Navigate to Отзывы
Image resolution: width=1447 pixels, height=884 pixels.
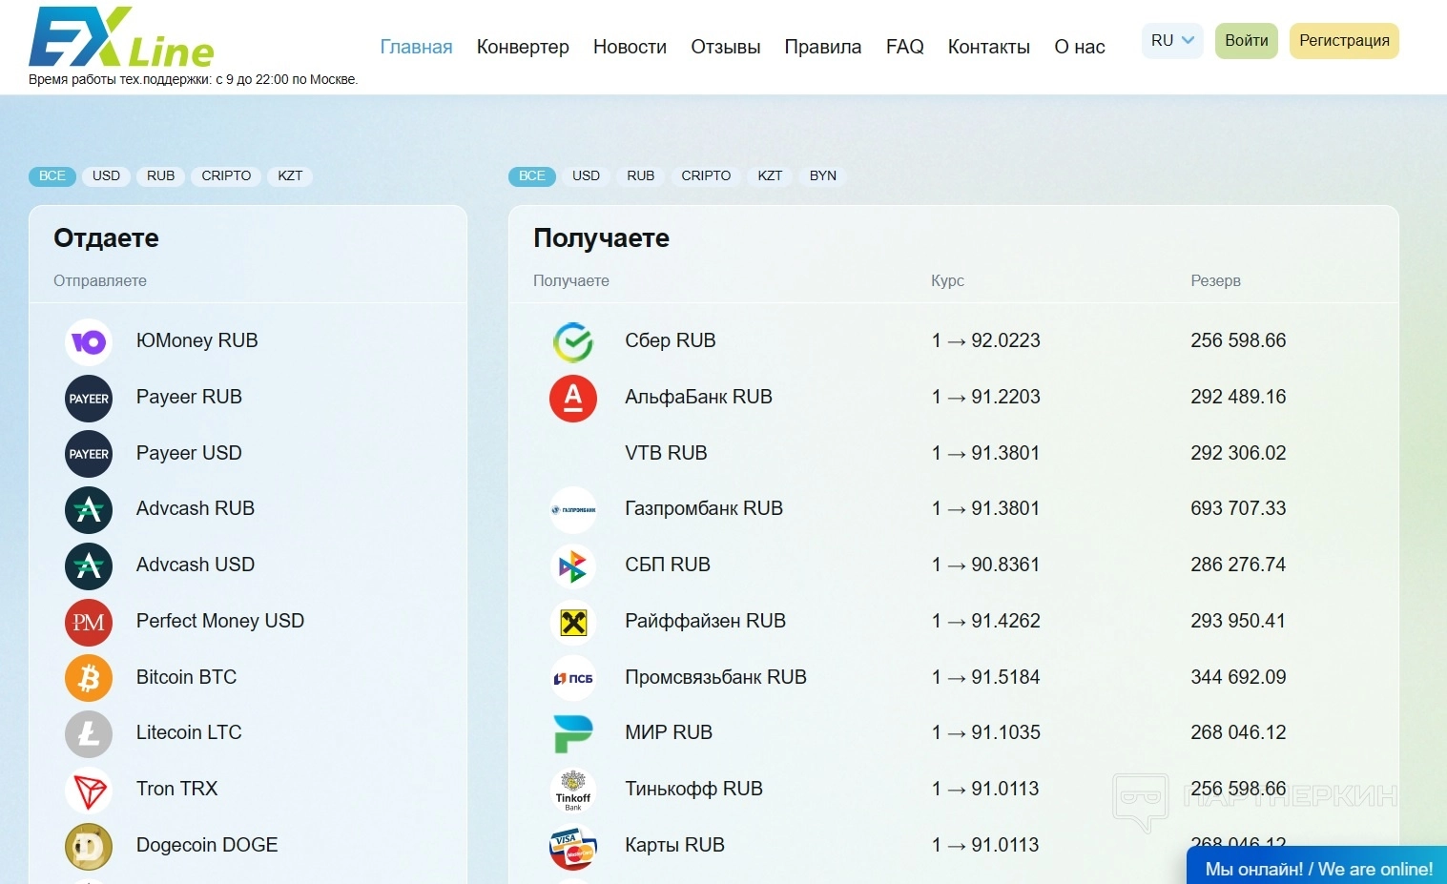[x=726, y=47]
